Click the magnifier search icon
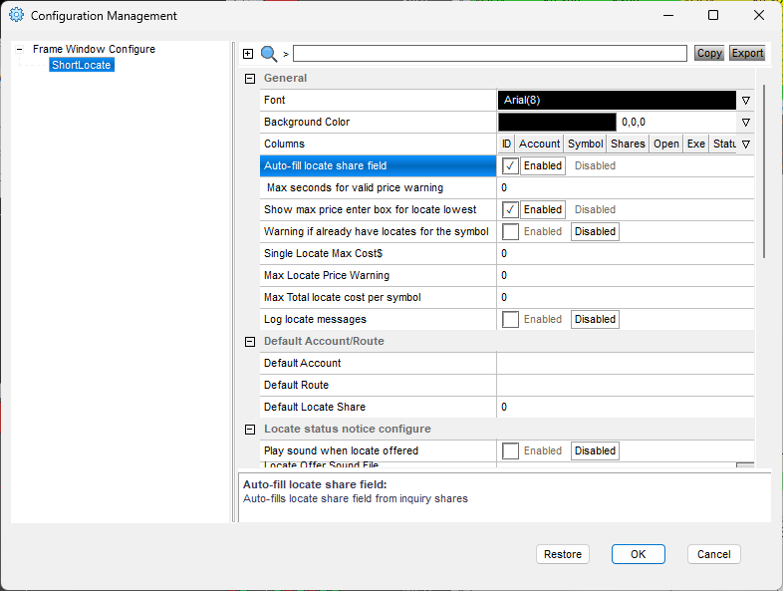This screenshot has width=783, height=591. pos(269,54)
